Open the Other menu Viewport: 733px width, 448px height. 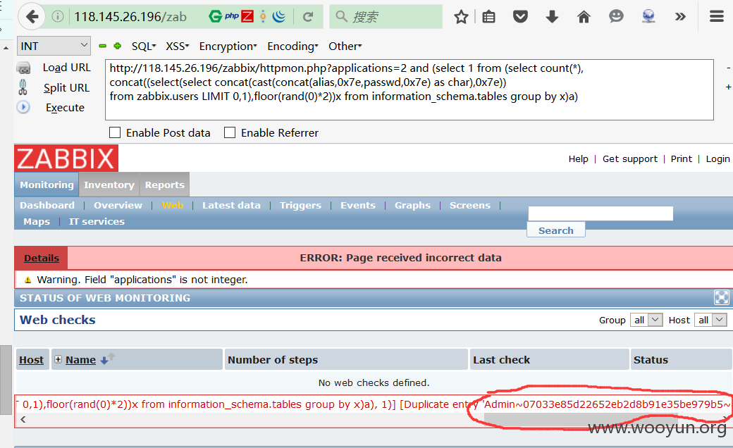345,46
